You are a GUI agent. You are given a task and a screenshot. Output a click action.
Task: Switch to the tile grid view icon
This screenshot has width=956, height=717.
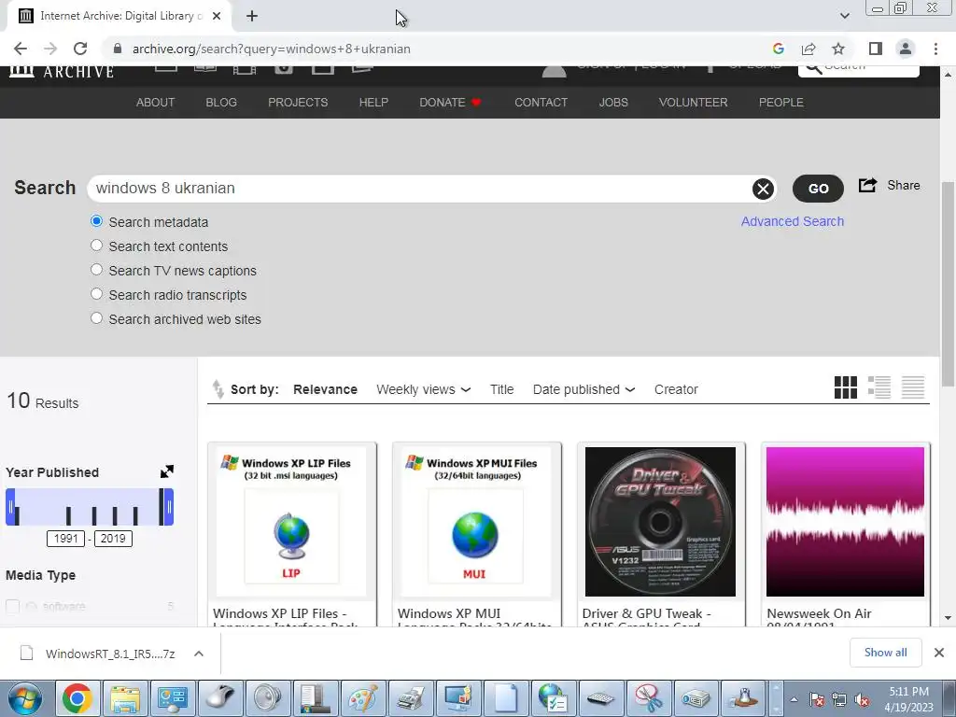click(846, 387)
